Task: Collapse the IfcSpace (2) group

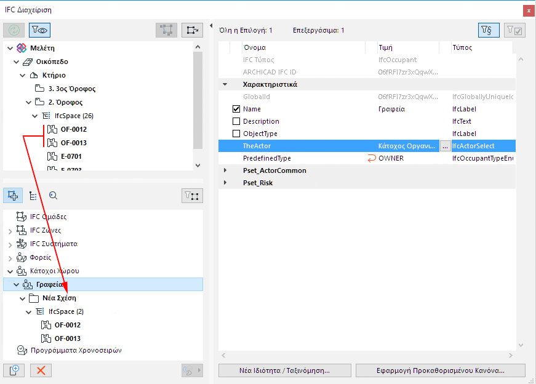Action: 29,312
